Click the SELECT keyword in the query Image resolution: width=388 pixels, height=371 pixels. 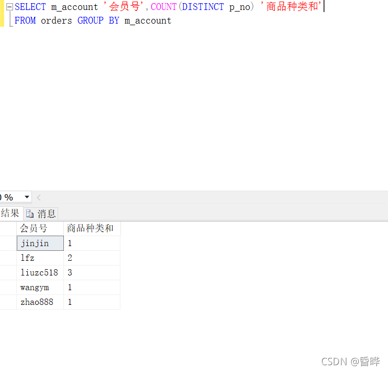[30, 7]
